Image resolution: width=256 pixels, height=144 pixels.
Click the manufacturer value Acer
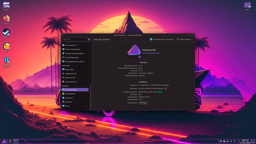pyautogui.click(x=140, y=94)
